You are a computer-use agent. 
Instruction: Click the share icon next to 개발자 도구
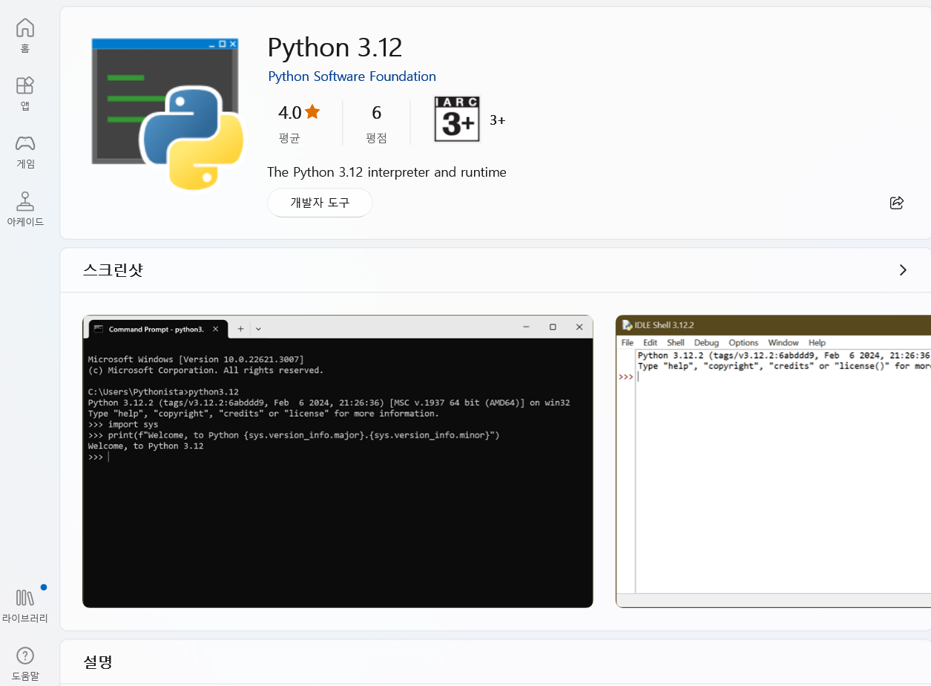897,203
